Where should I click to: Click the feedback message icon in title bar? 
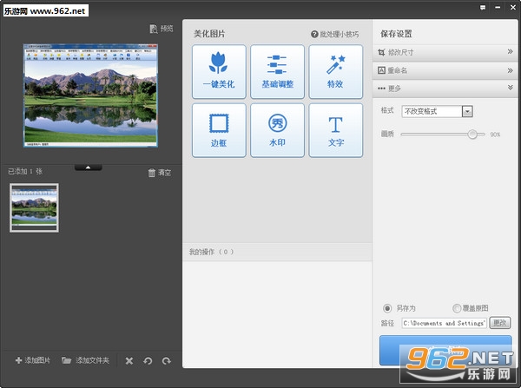483,7
